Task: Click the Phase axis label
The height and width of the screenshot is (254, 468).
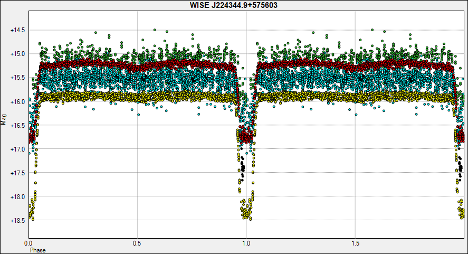Action: (38, 250)
